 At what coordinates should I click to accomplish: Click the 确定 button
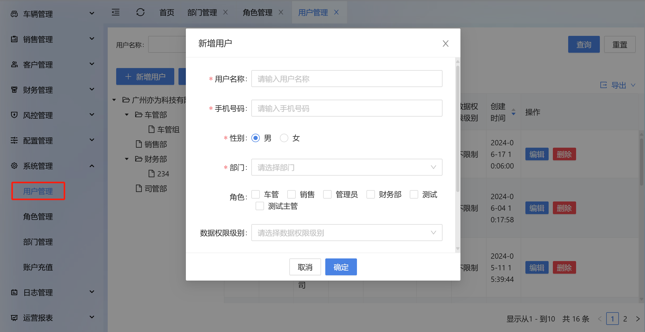[341, 267]
